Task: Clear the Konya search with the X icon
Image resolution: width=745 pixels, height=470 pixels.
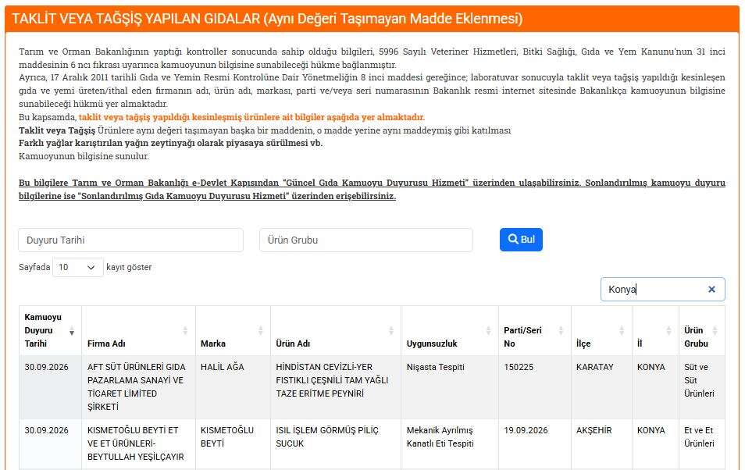Action: [711, 290]
